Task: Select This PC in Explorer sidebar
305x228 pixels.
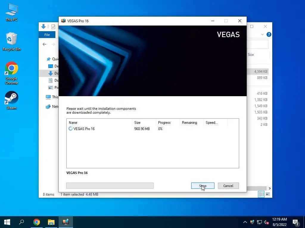Action: (52, 97)
